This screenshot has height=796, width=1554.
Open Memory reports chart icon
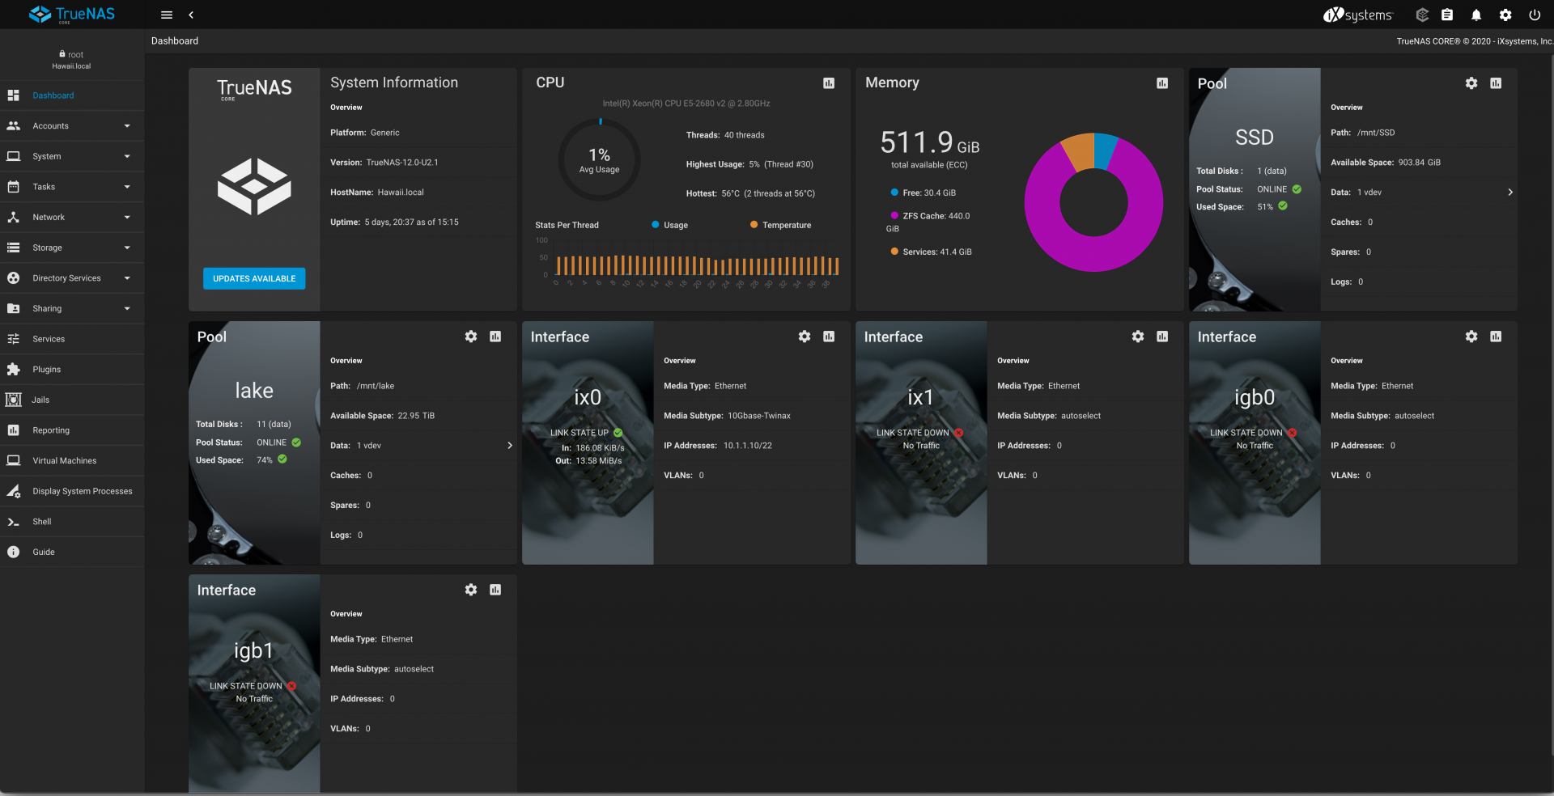tap(1162, 83)
